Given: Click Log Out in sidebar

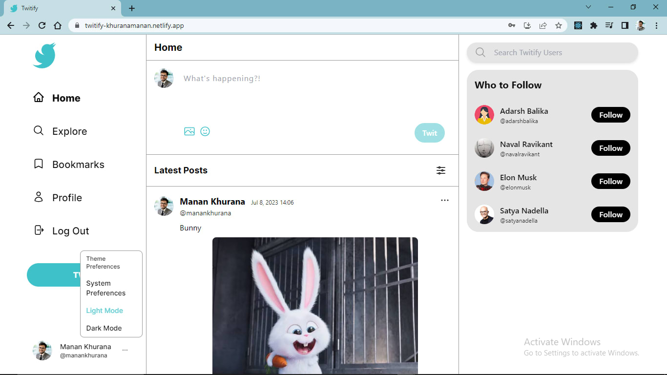Looking at the screenshot, I should click(x=61, y=230).
